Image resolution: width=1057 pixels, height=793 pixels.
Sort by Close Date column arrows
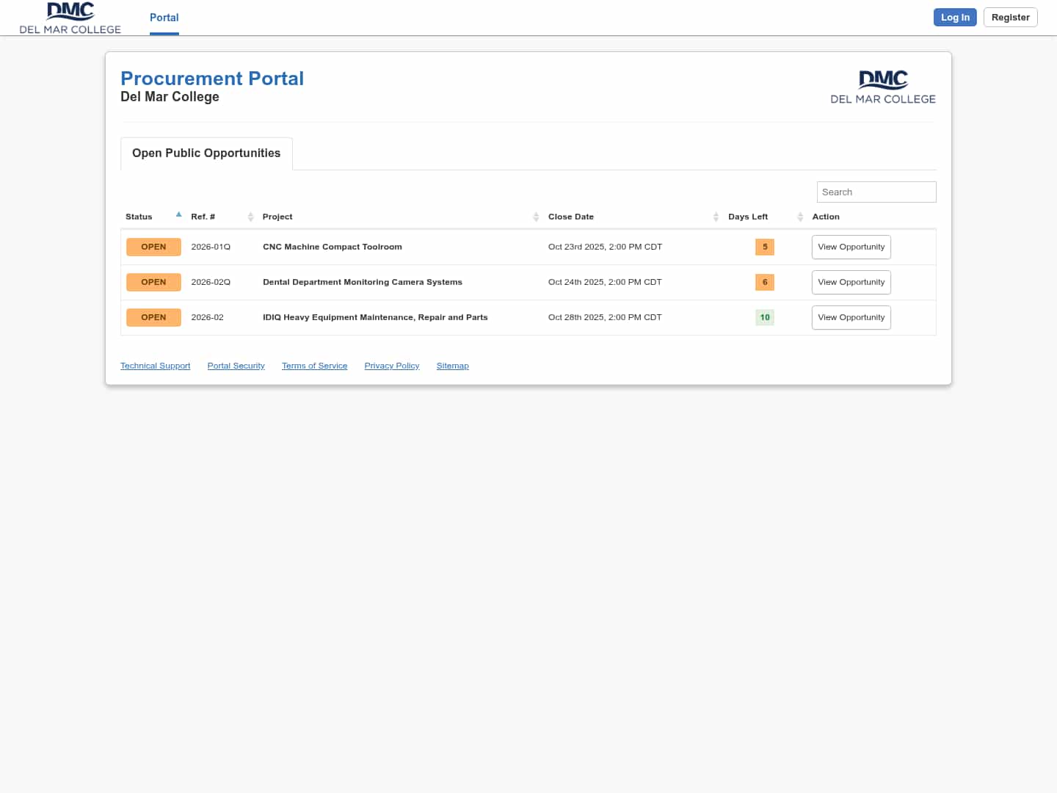(716, 217)
